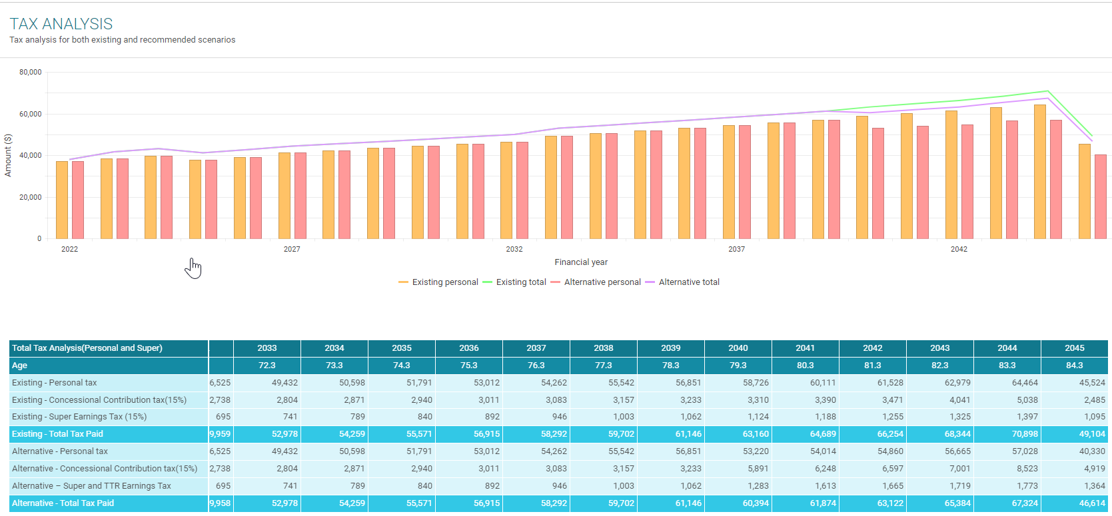Toggle the Existing total legend series
This screenshot has height=516, width=1112.
[x=514, y=282]
